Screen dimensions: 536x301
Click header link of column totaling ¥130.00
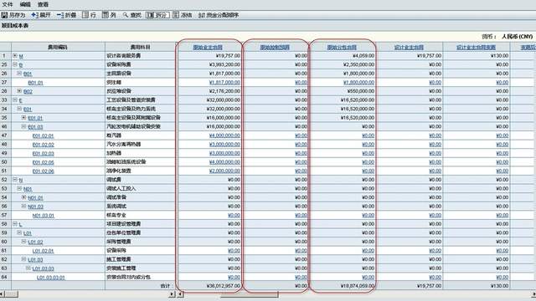click(477, 48)
